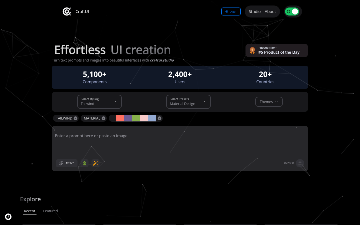Remove the MATERIAL tag
The height and width of the screenshot is (225, 360).
click(103, 118)
